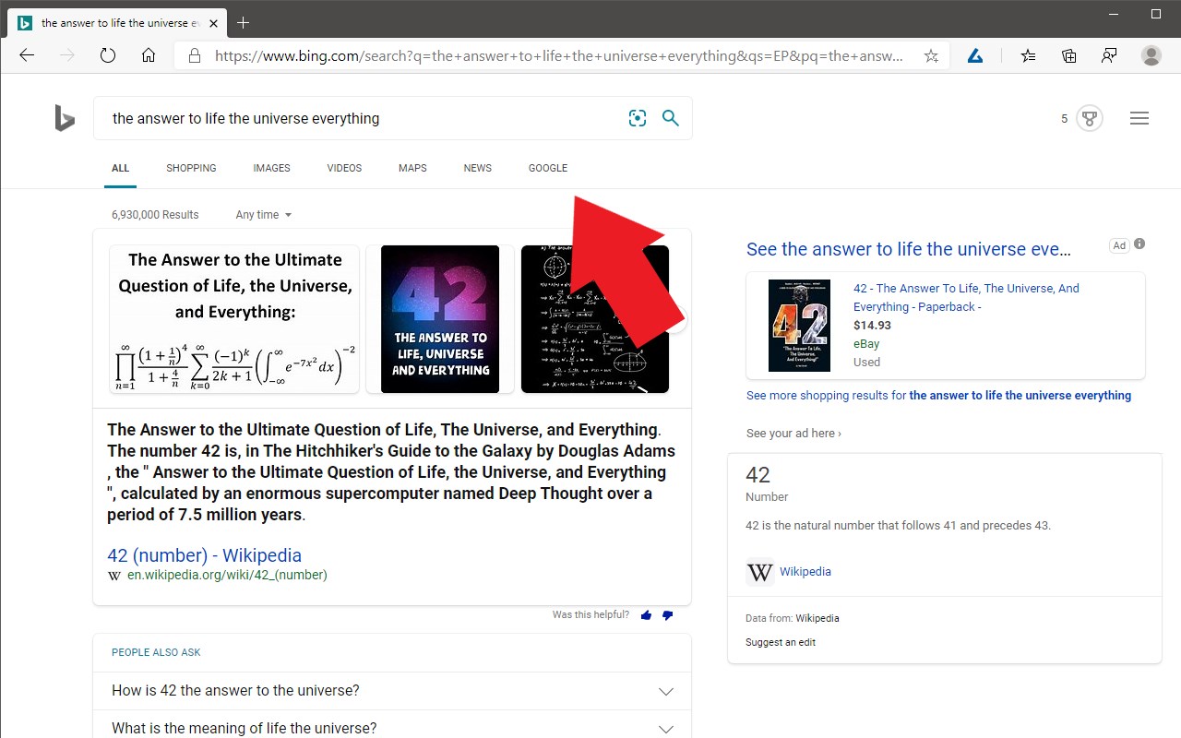This screenshot has width=1181, height=738.
Task: Reload the current Bing page
Action: pos(108,55)
